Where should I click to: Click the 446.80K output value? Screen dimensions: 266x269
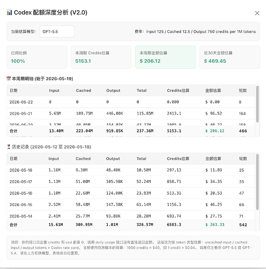pos(115,114)
